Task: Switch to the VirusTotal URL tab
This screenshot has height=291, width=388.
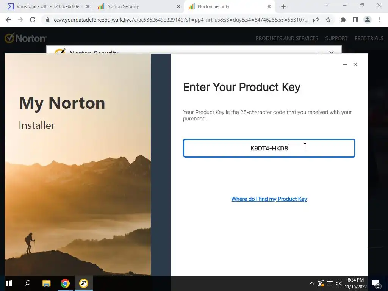Action: (x=49, y=6)
